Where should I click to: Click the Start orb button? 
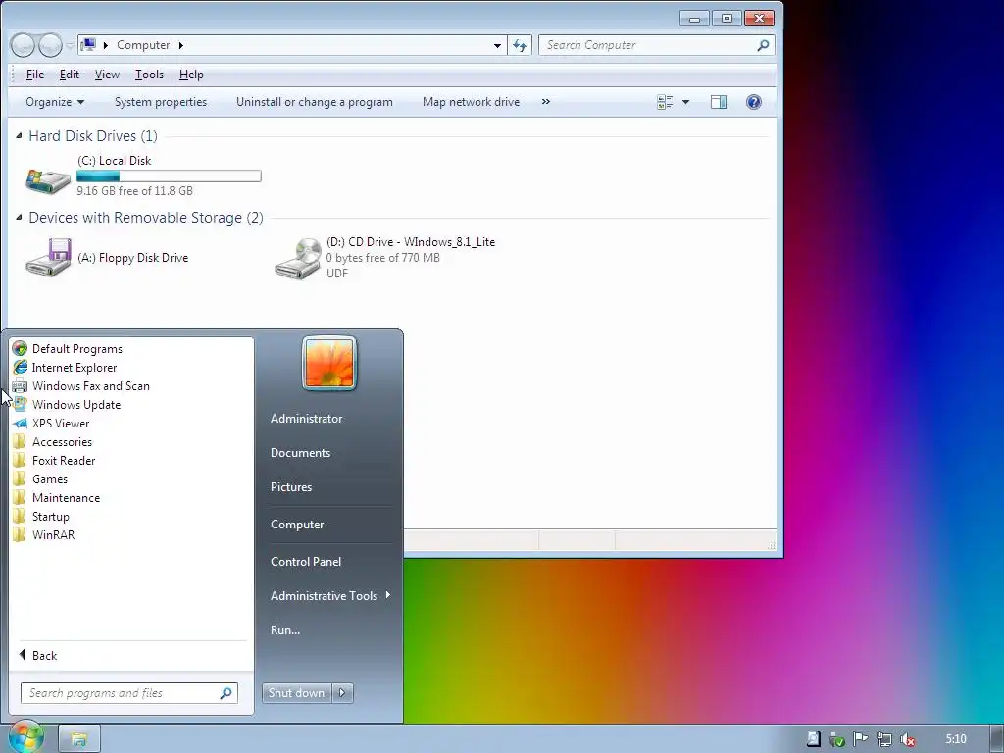(25, 737)
